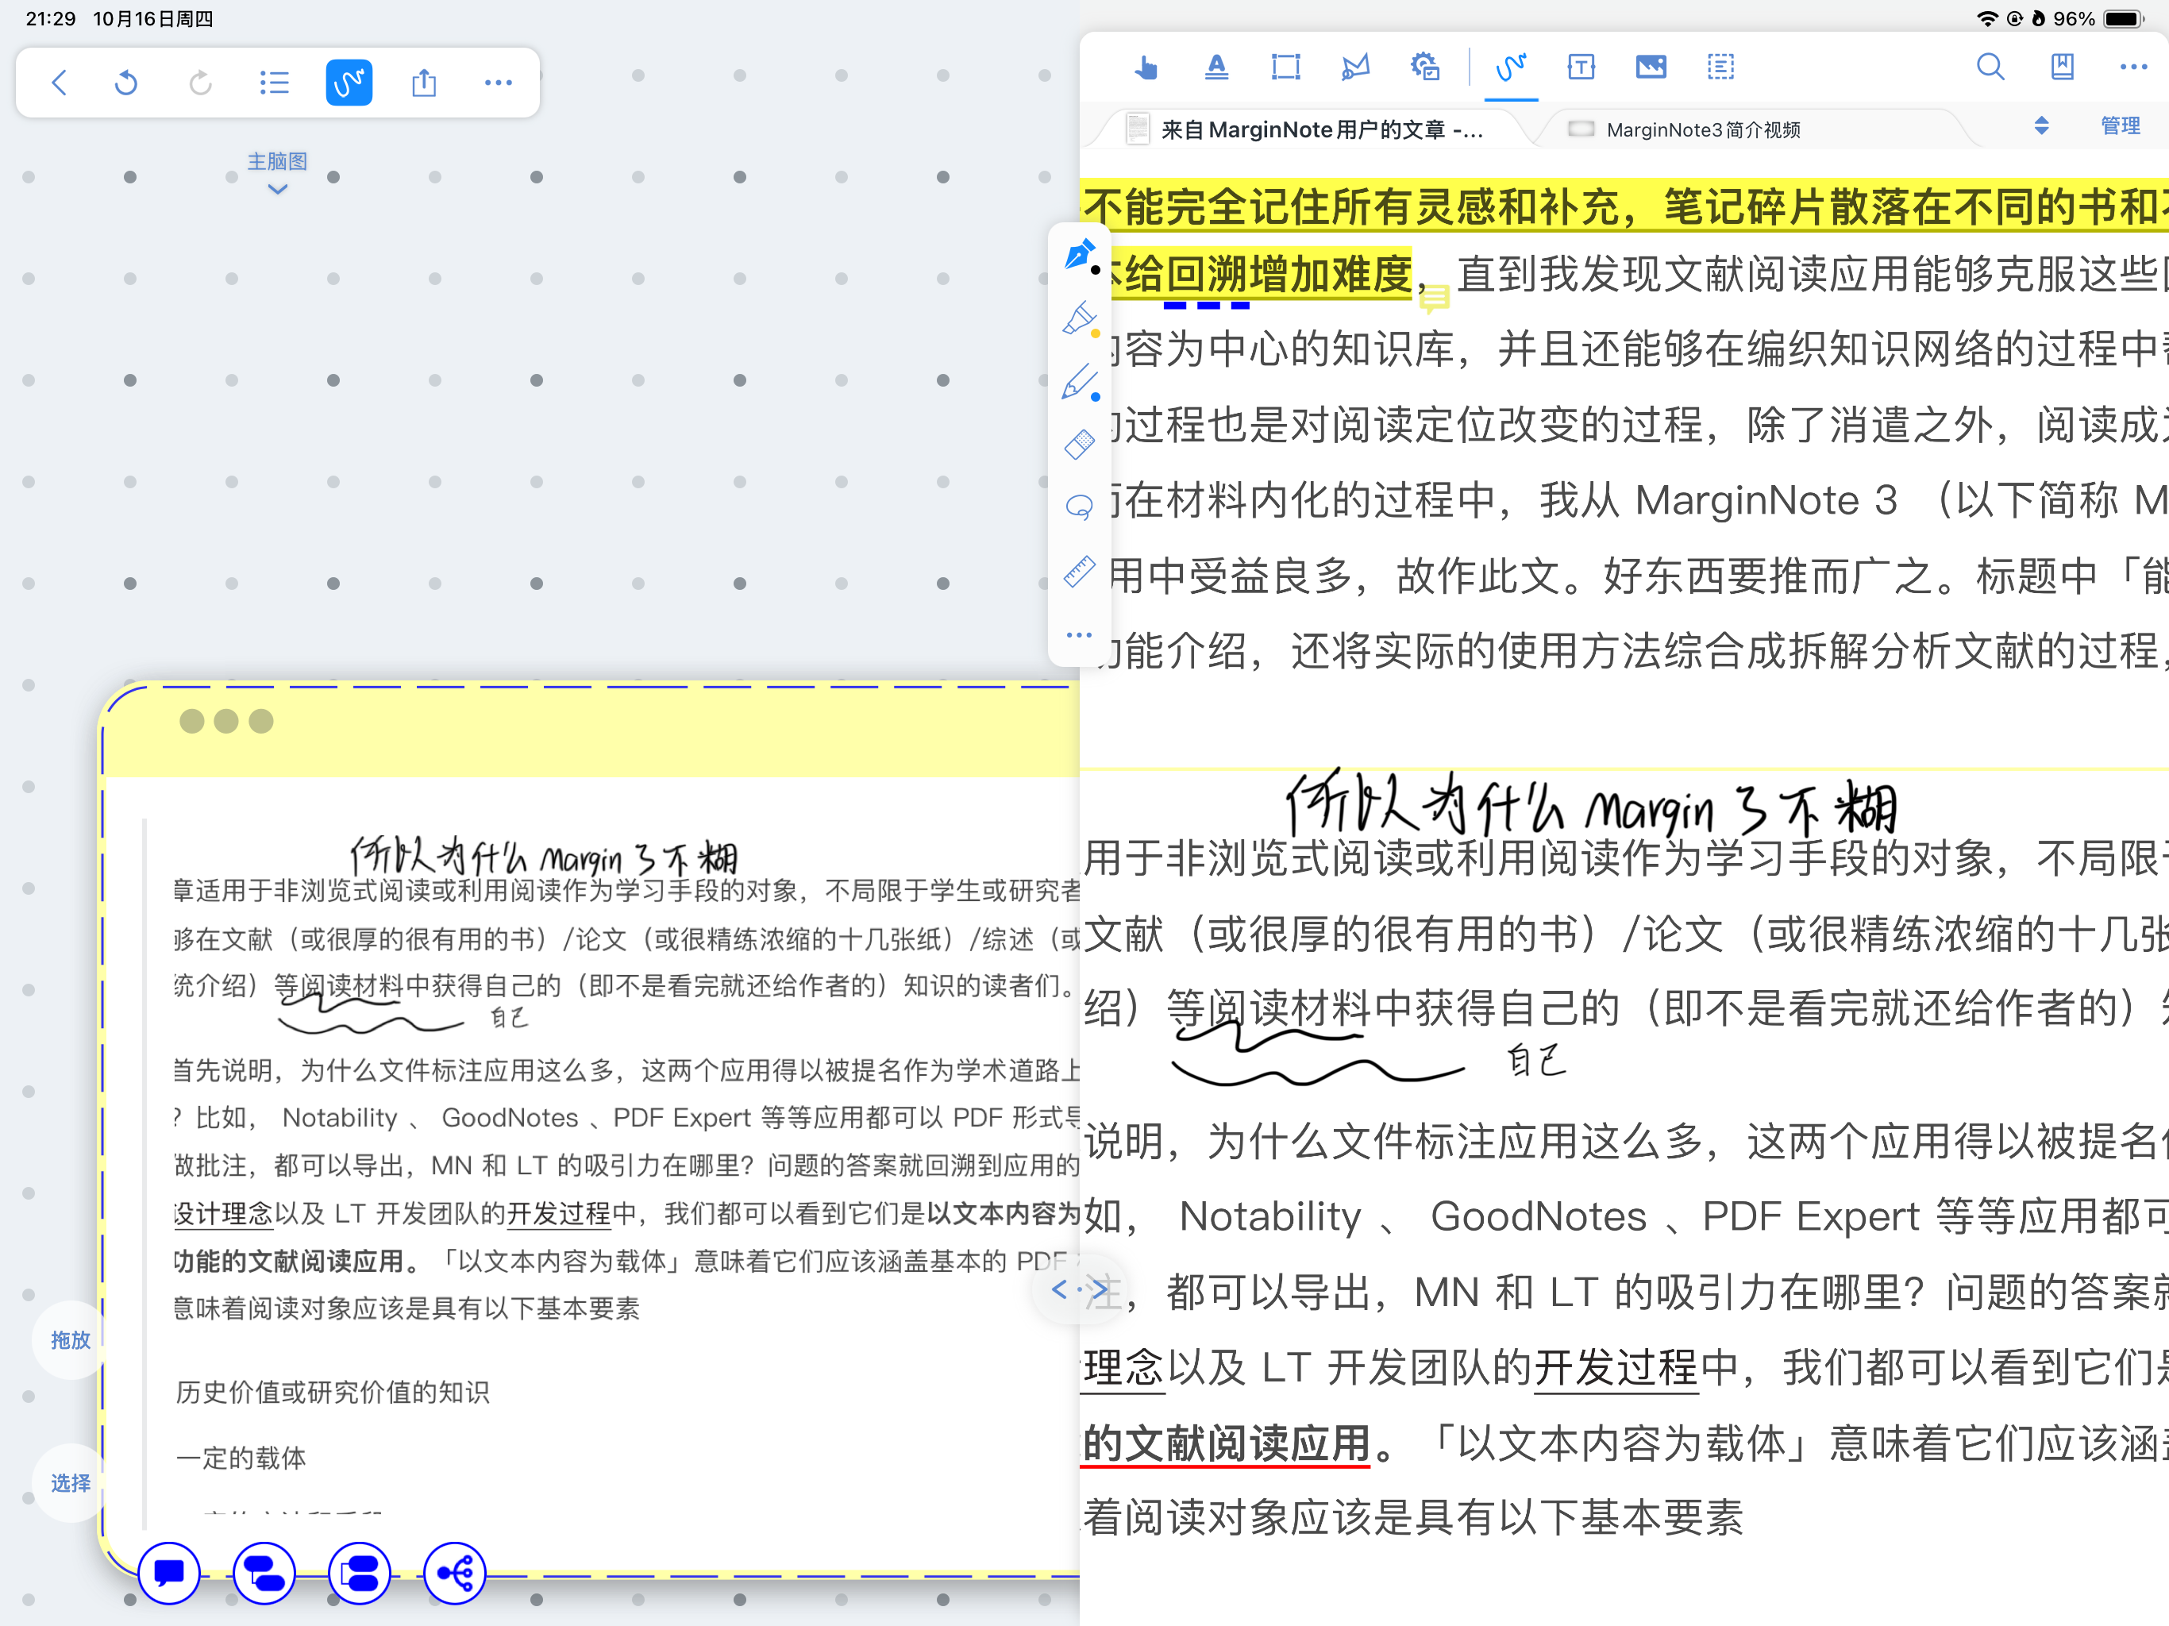Toggle the 选择 selection mode button

coord(70,1483)
